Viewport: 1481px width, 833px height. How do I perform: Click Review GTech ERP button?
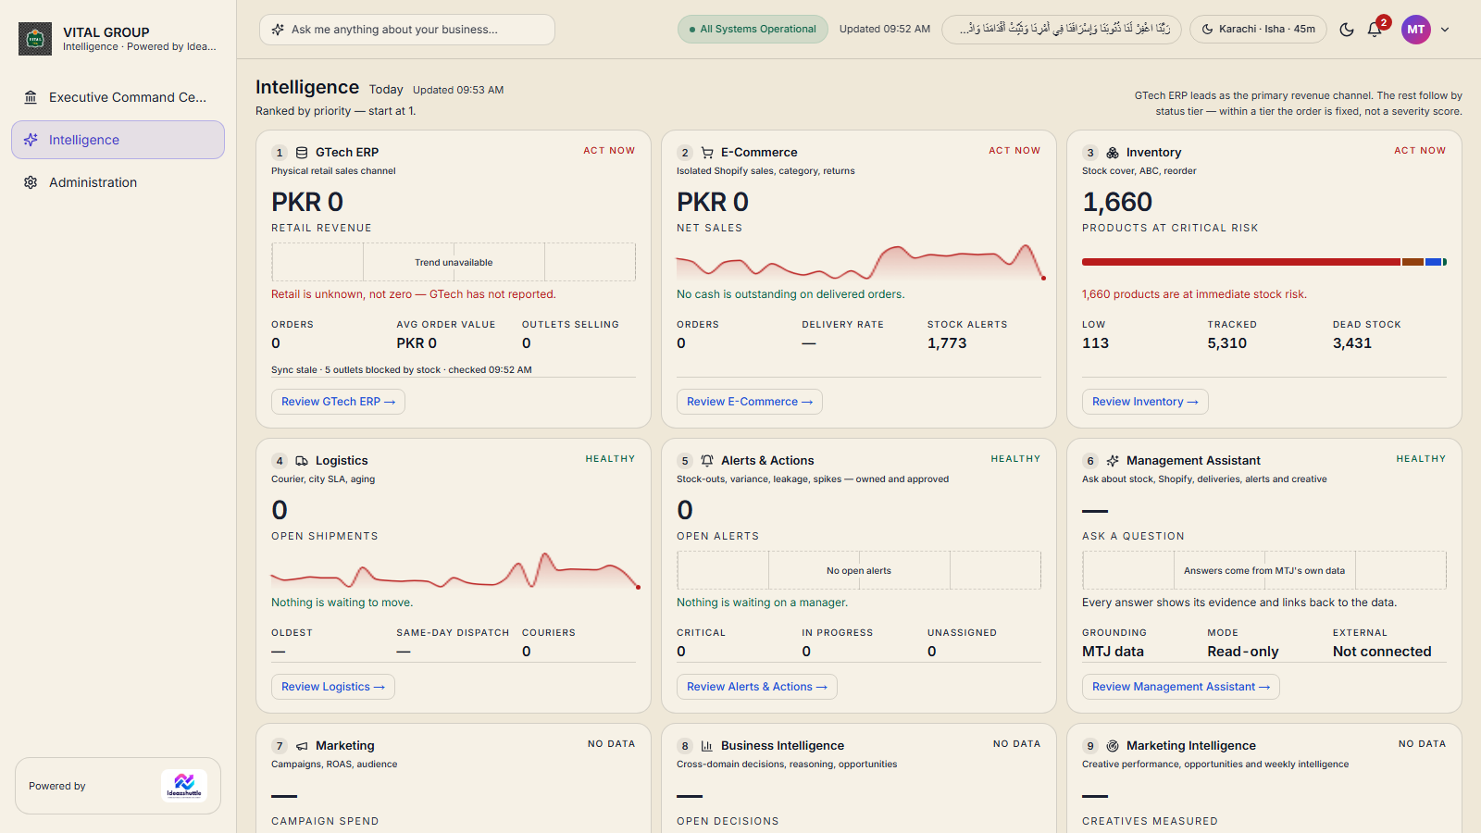tap(338, 402)
